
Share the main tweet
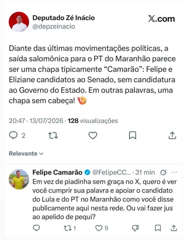(172, 135)
